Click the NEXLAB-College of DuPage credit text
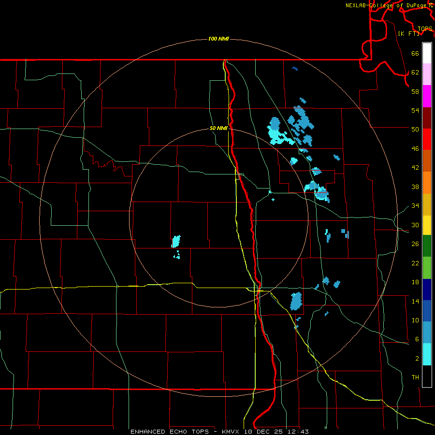The image size is (435, 435). coord(386,5)
